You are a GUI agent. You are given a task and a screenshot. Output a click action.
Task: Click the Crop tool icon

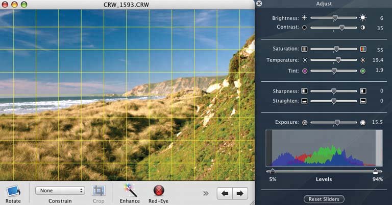click(99, 191)
